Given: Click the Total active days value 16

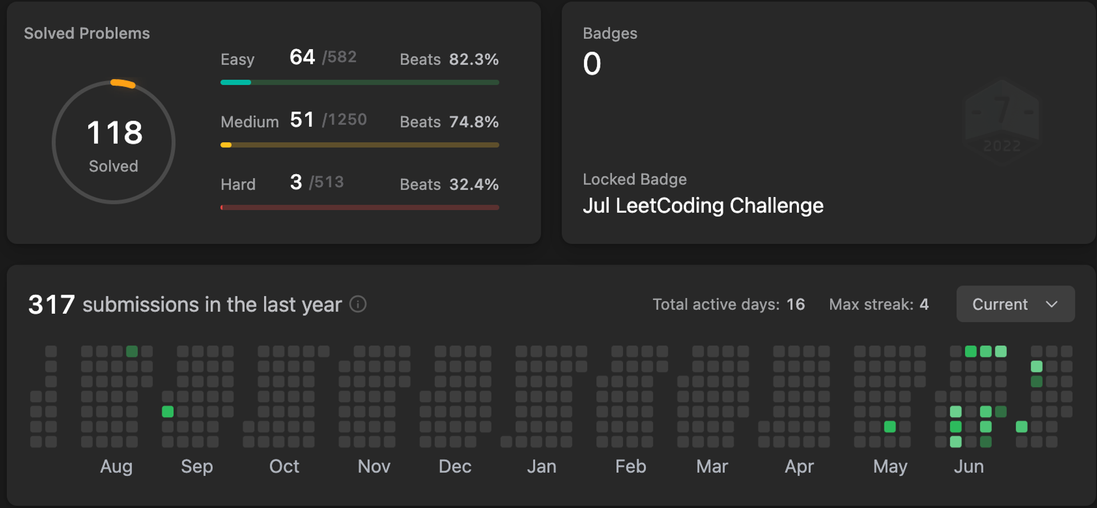Looking at the screenshot, I should click(796, 304).
